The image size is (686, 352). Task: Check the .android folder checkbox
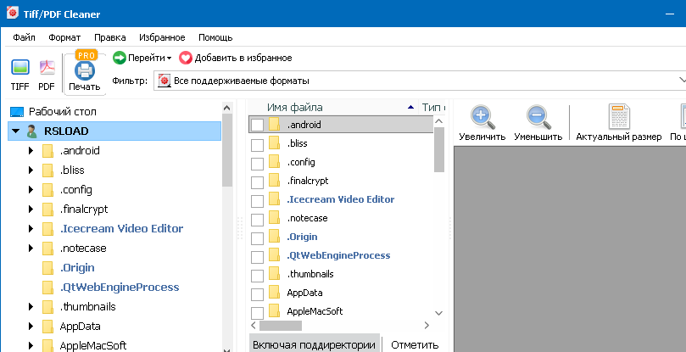(x=258, y=125)
